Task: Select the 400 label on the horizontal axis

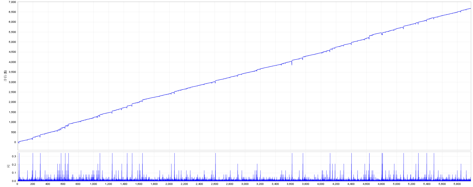Action: tap(48, 184)
